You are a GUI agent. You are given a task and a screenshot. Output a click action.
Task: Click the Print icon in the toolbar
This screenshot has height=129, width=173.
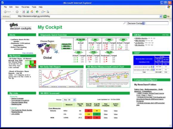pyautogui.click(x=48, y=12)
